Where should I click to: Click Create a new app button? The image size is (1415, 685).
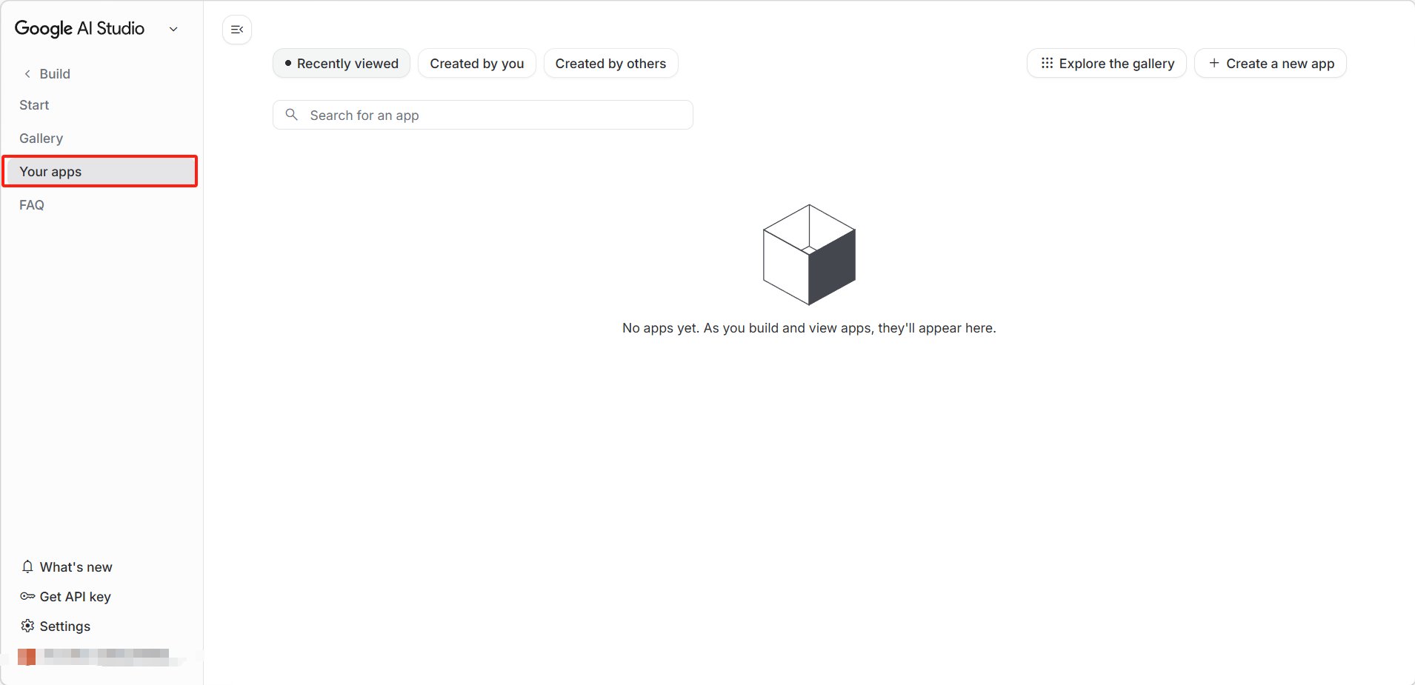click(1271, 64)
